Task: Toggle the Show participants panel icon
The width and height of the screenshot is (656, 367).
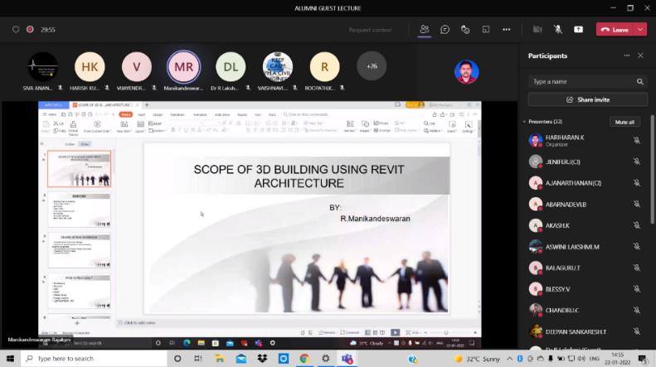Action: click(425, 29)
